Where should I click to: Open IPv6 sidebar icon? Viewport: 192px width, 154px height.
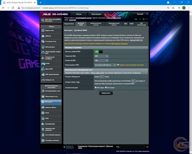pyautogui.click(x=43, y=113)
